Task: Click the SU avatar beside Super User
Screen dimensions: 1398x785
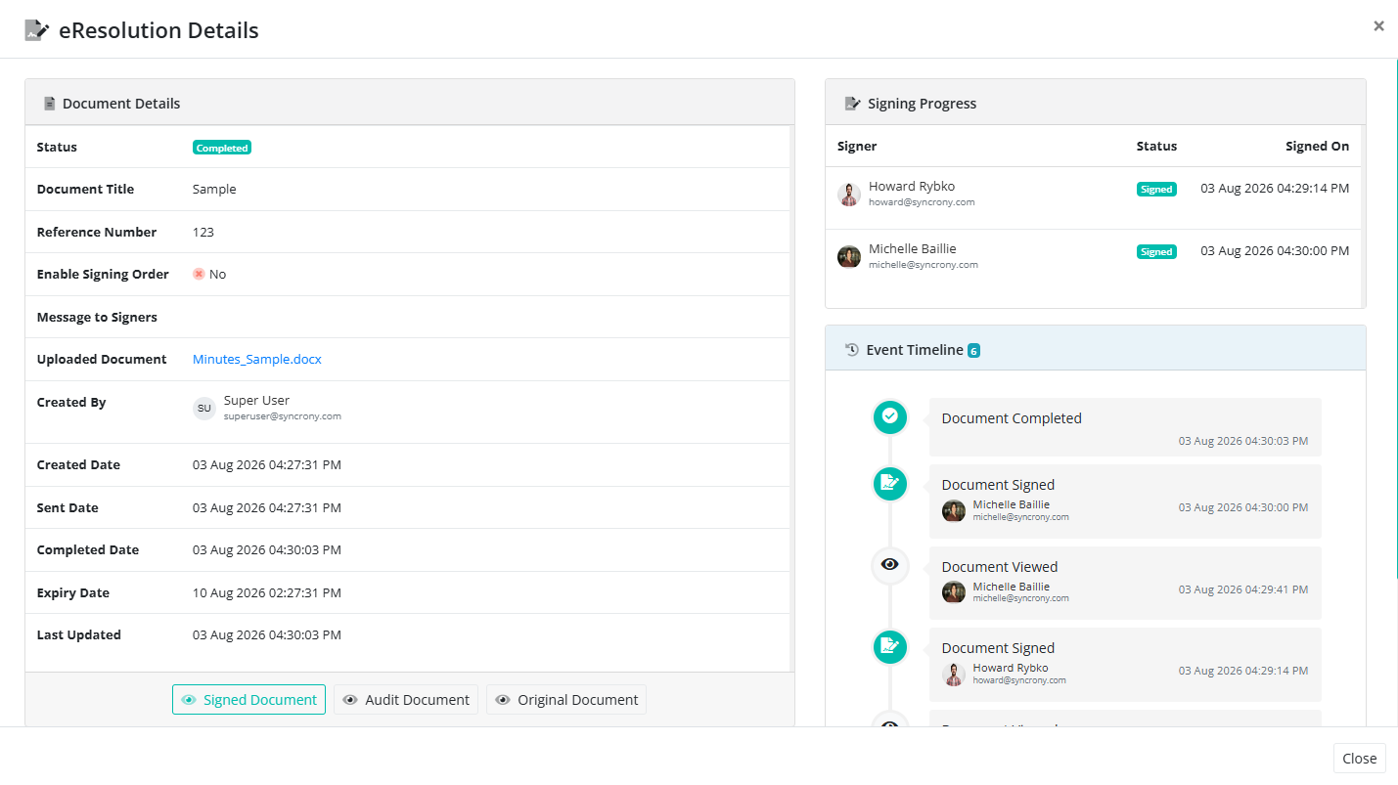Action: pyautogui.click(x=204, y=408)
